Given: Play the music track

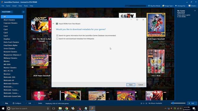Looking at the screenshot, I should click(144, 103).
